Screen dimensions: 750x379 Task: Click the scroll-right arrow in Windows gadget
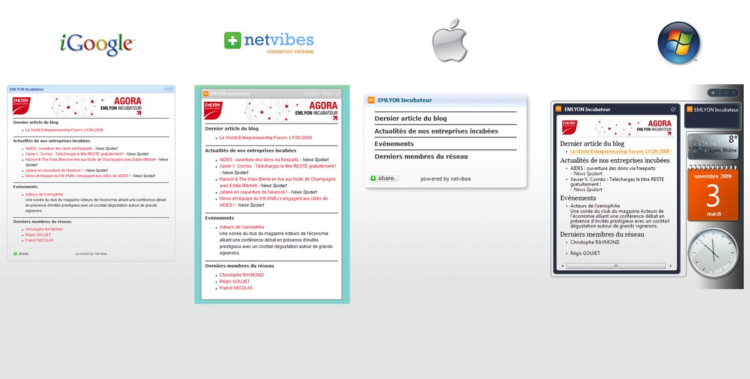pos(671,266)
